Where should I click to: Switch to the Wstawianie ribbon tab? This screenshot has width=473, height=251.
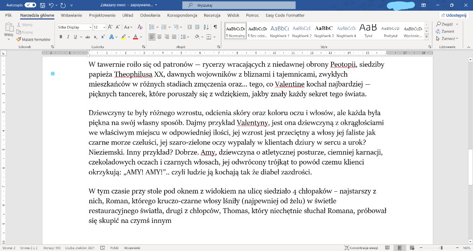(x=71, y=15)
